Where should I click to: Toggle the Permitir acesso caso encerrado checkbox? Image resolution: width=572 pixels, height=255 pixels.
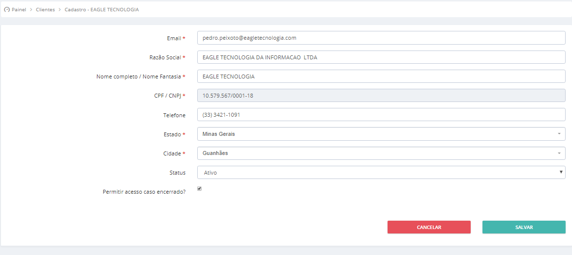(200, 188)
